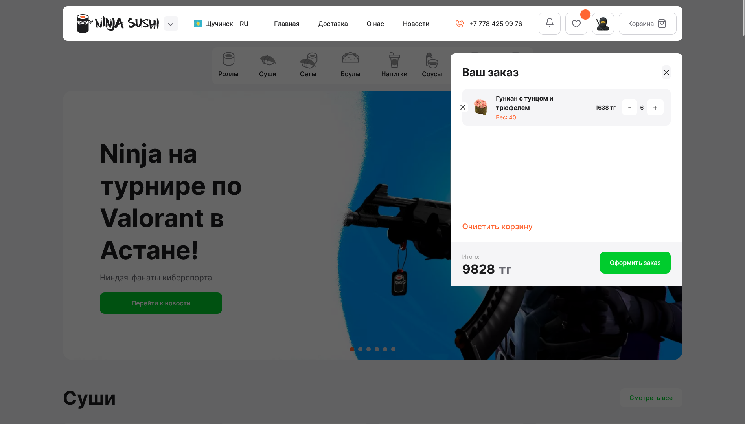Screen dimensions: 745x424
Task: Click the Оформить заказ button
Action: tap(635, 263)
